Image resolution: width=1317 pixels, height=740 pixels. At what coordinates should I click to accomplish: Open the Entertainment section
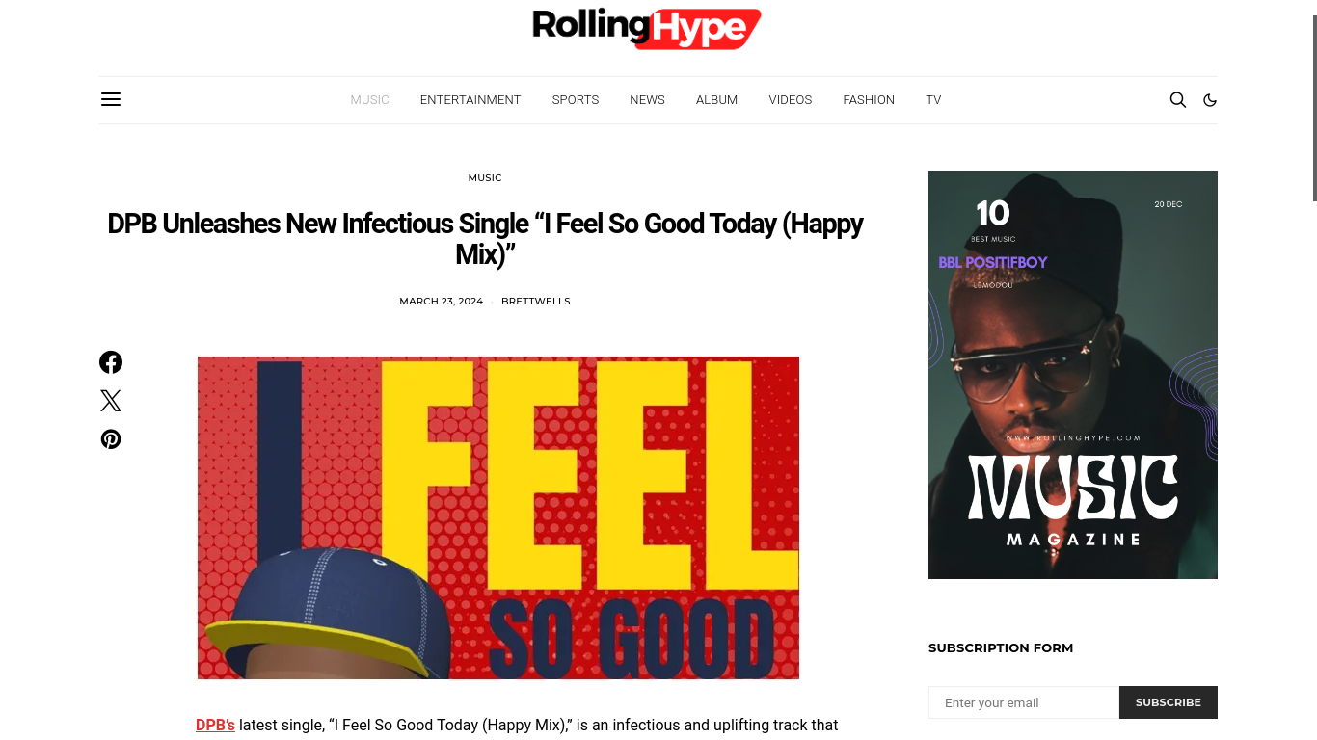point(470,100)
